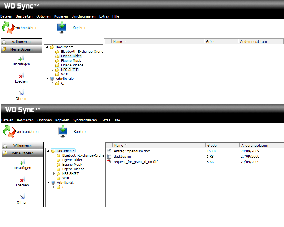Select Eigene Bilder folder in bottom tree

[x=72, y=160]
